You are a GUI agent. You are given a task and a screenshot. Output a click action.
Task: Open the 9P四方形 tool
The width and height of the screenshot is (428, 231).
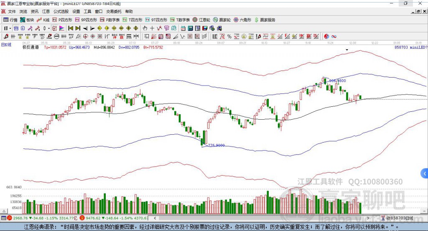point(86,20)
